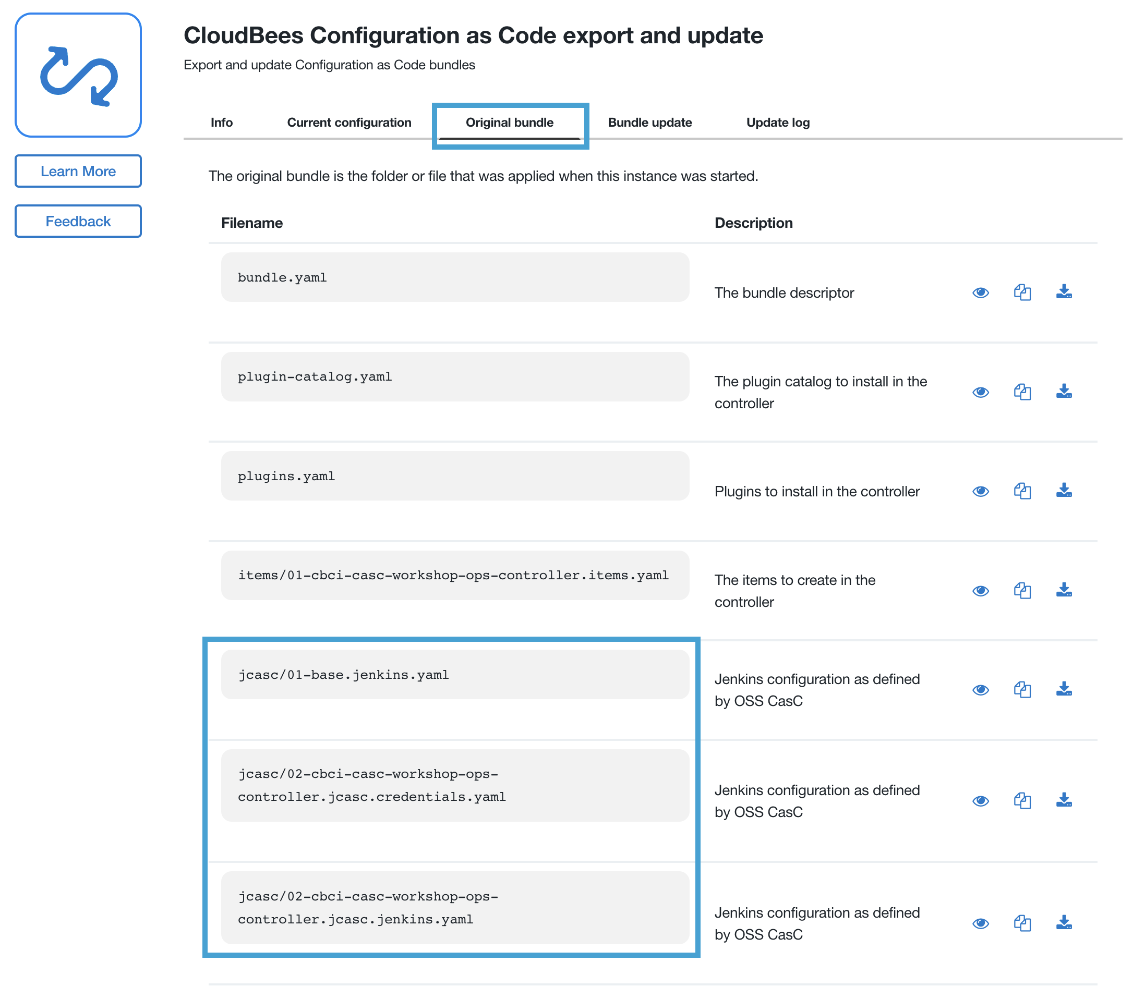This screenshot has height=999, width=1133.
Task: Click the CloudBees CasC logo icon
Action: click(78, 76)
